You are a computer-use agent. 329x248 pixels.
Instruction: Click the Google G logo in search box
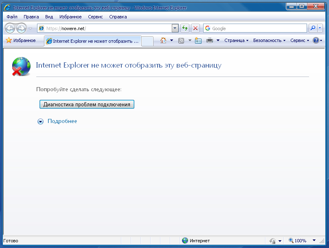click(x=208, y=28)
